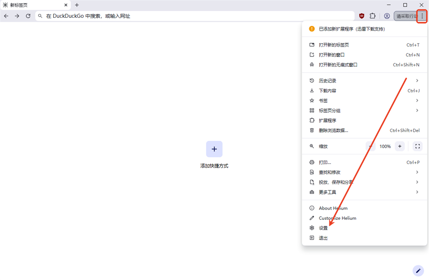Click the 添加快捷方式 shortcut button
The height and width of the screenshot is (280, 429).
[x=214, y=149]
